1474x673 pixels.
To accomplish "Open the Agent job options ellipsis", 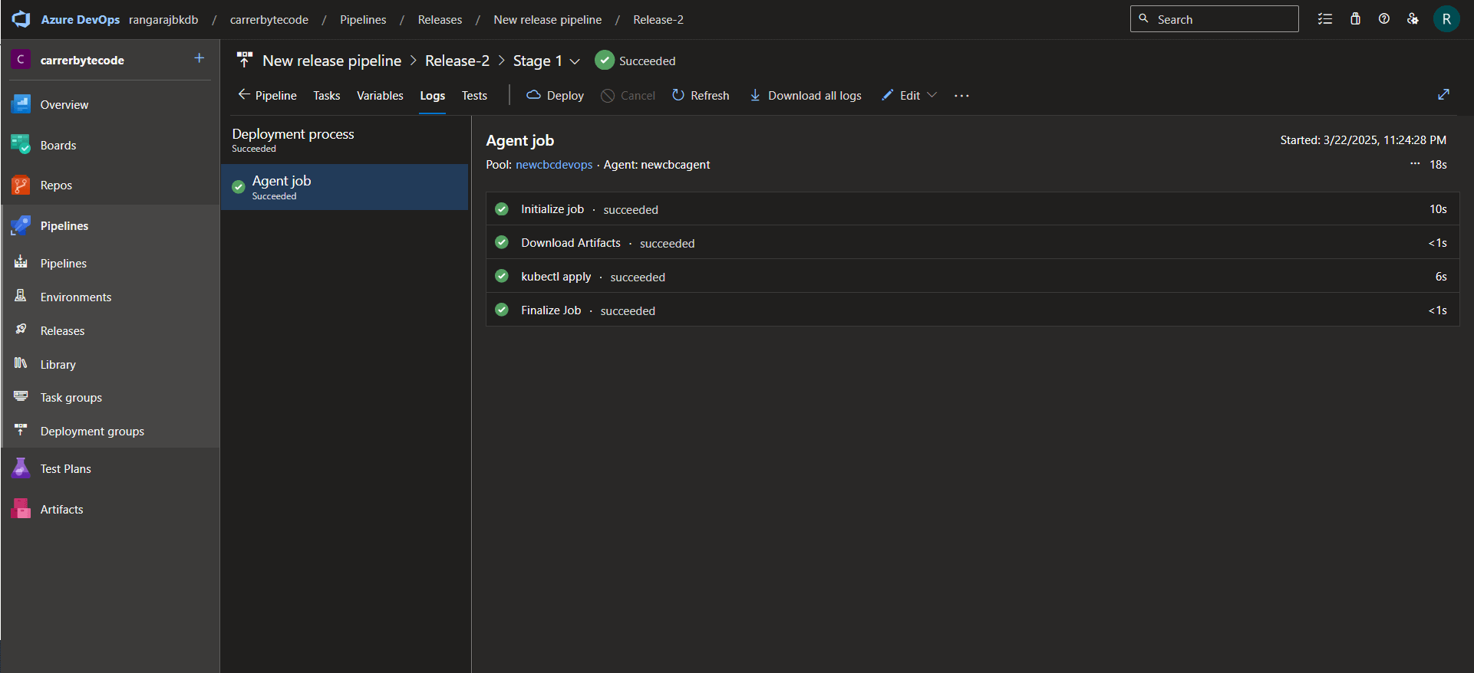I will (1415, 164).
